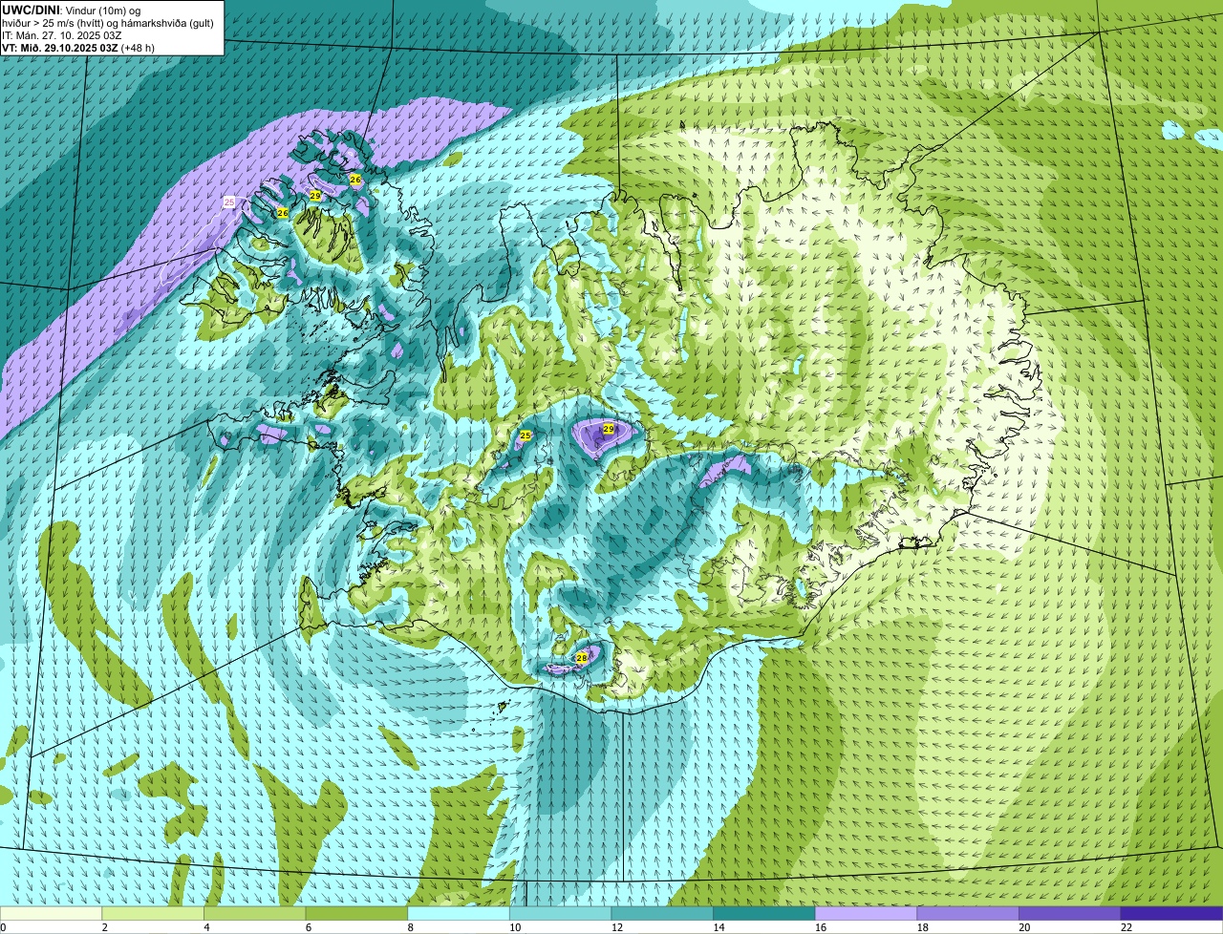Screen dimensions: 1223x934
Task: Click the 26 marker at the Westfjords northern tip
Action: click(355, 180)
